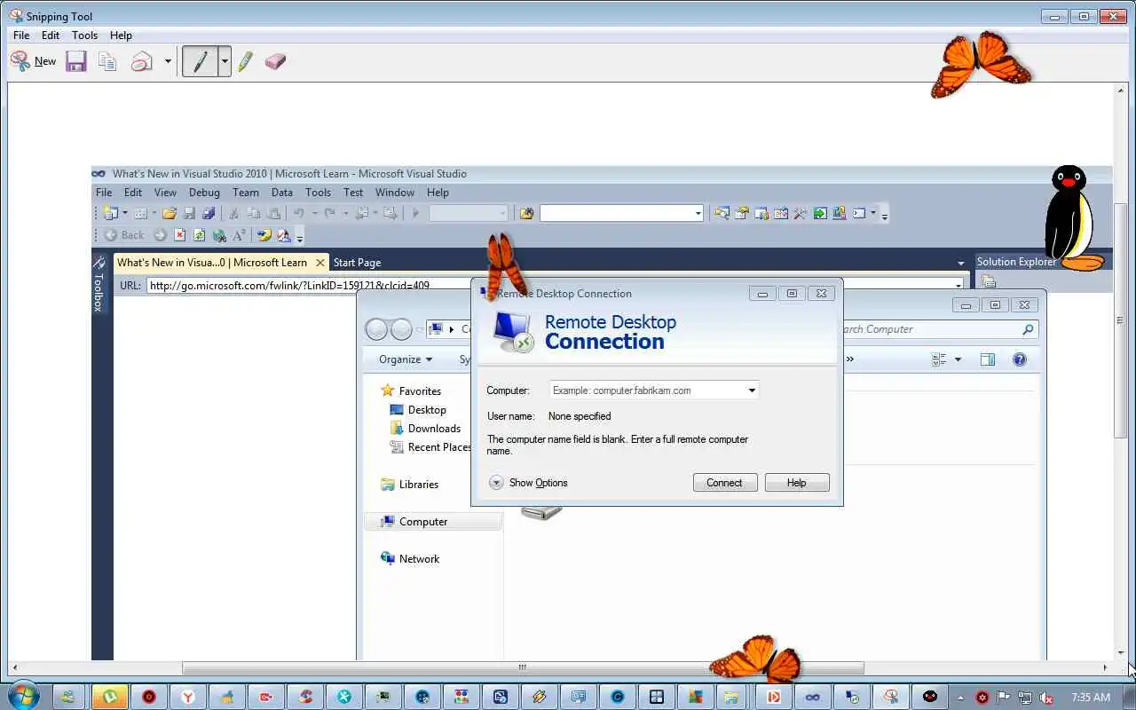The height and width of the screenshot is (710, 1136).
Task: Open the Snipping Tool Help menu
Action: tap(121, 35)
